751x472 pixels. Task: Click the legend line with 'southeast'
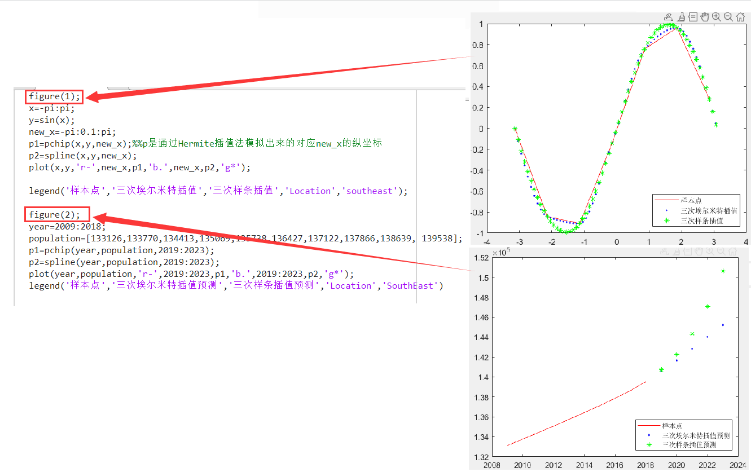click(218, 191)
